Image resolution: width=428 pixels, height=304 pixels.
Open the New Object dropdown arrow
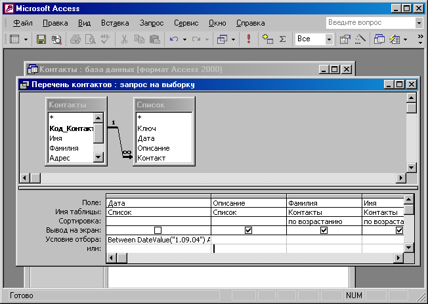click(405, 40)
